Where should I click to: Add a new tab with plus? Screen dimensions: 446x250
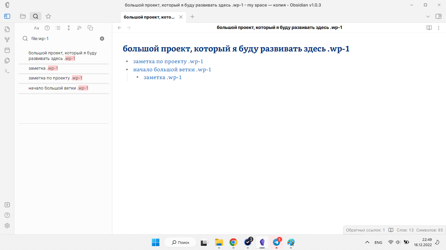(x=192, y=17)
